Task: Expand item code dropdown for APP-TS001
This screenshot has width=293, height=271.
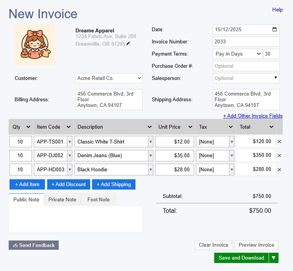Action: pos(70,142)
